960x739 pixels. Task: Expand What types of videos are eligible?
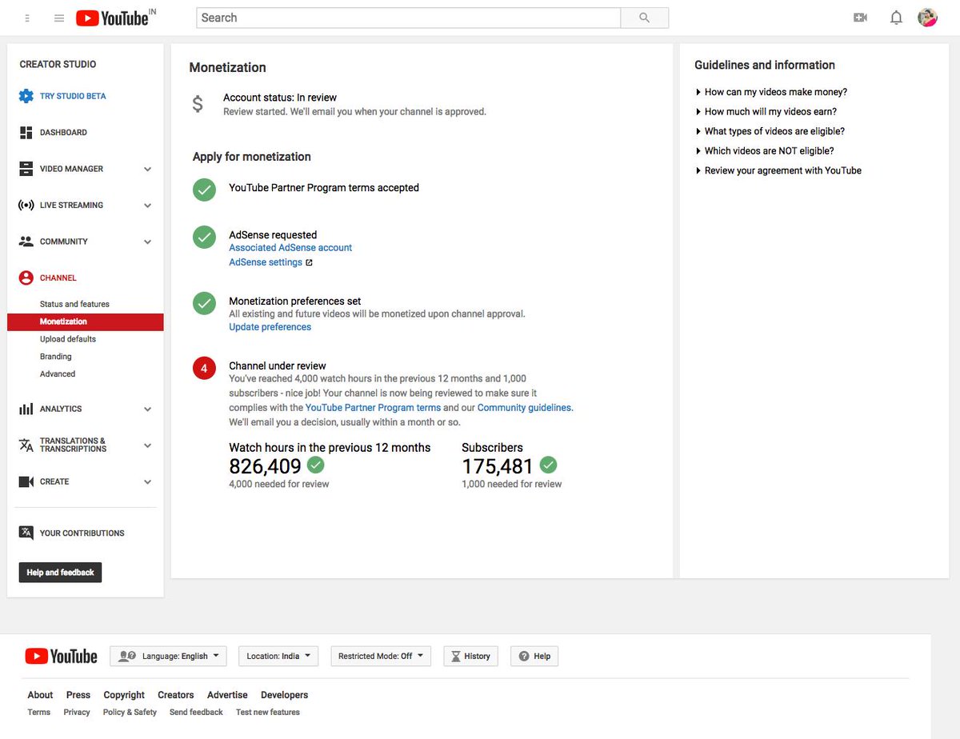click(x=770, y=131)
